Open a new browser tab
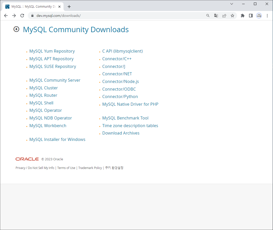 [x=69, y=7]
